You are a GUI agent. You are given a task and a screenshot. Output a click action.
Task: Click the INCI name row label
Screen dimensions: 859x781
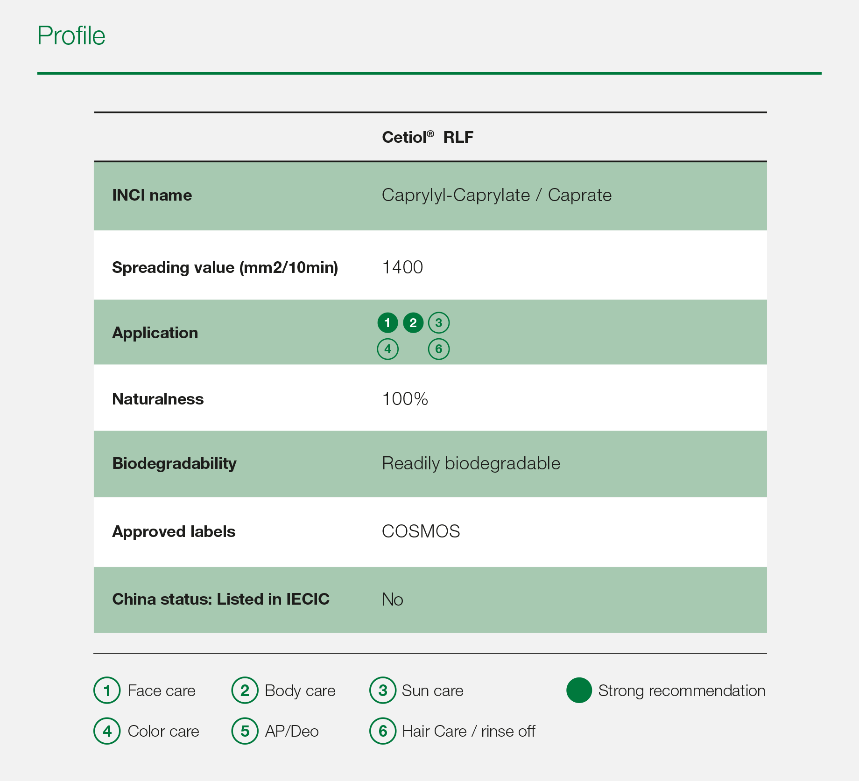pyautogui.click(x=152, y=195)
